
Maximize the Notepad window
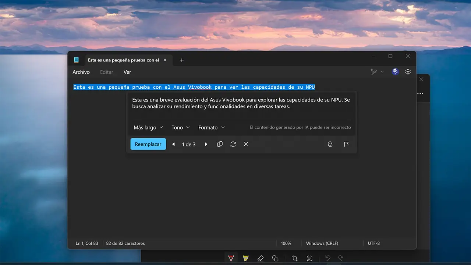pos(390,56)
